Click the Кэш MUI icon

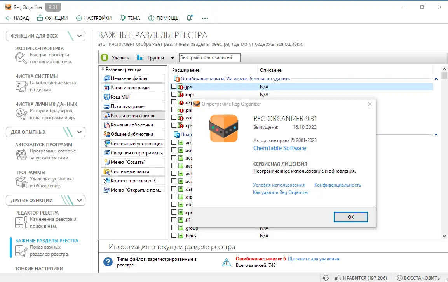106,97
